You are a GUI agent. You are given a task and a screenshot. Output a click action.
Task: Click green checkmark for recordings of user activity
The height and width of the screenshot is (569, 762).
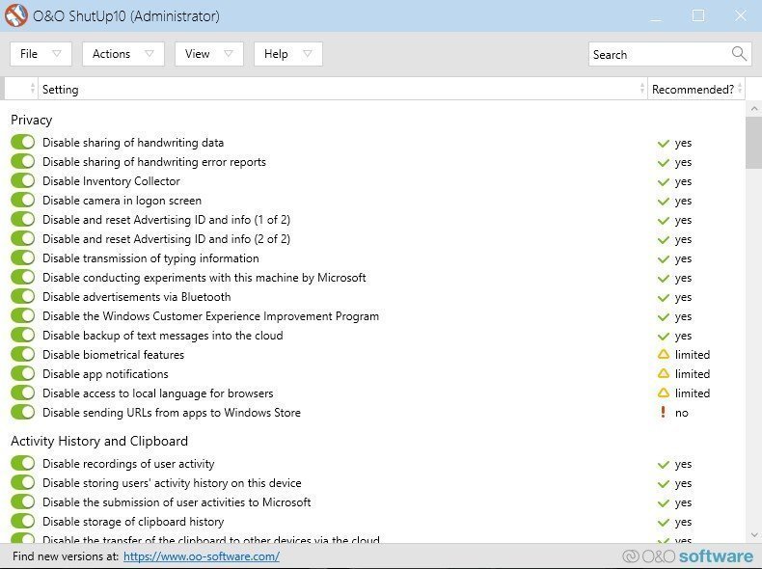tap(663, 464)
